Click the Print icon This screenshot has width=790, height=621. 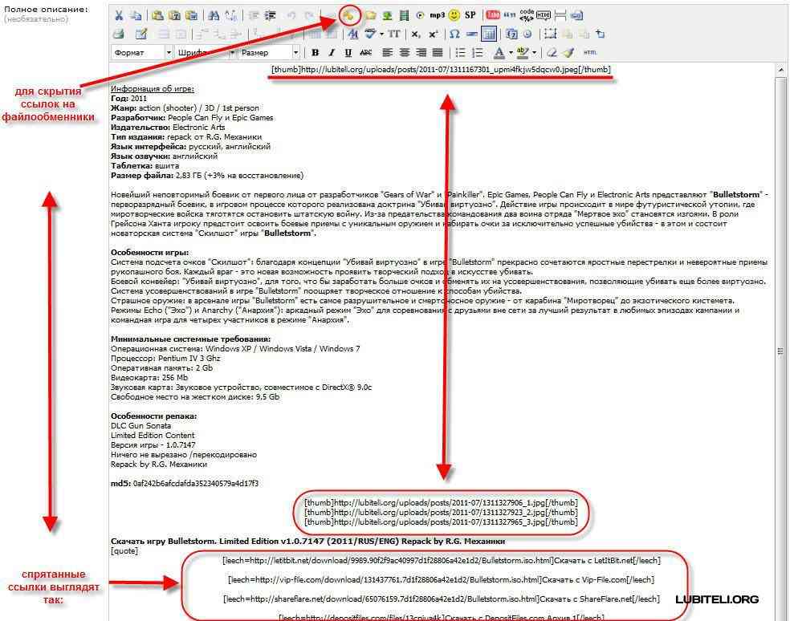(x=118, y=34)
